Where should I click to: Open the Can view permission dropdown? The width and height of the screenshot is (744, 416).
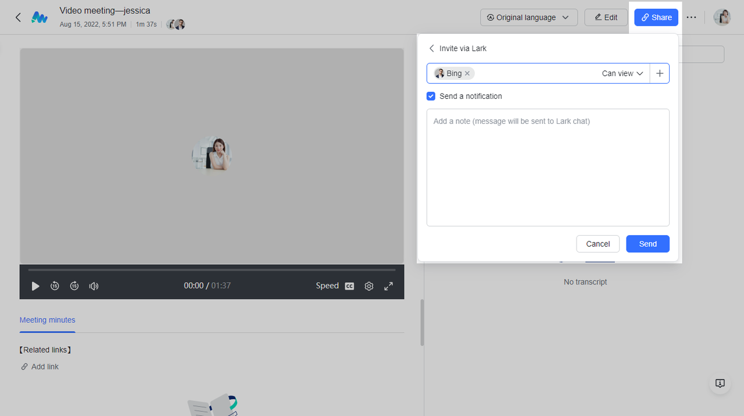click(x=623, y=73)
